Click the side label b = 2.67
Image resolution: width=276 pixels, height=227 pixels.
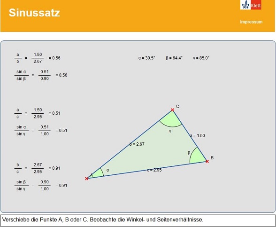137,144
